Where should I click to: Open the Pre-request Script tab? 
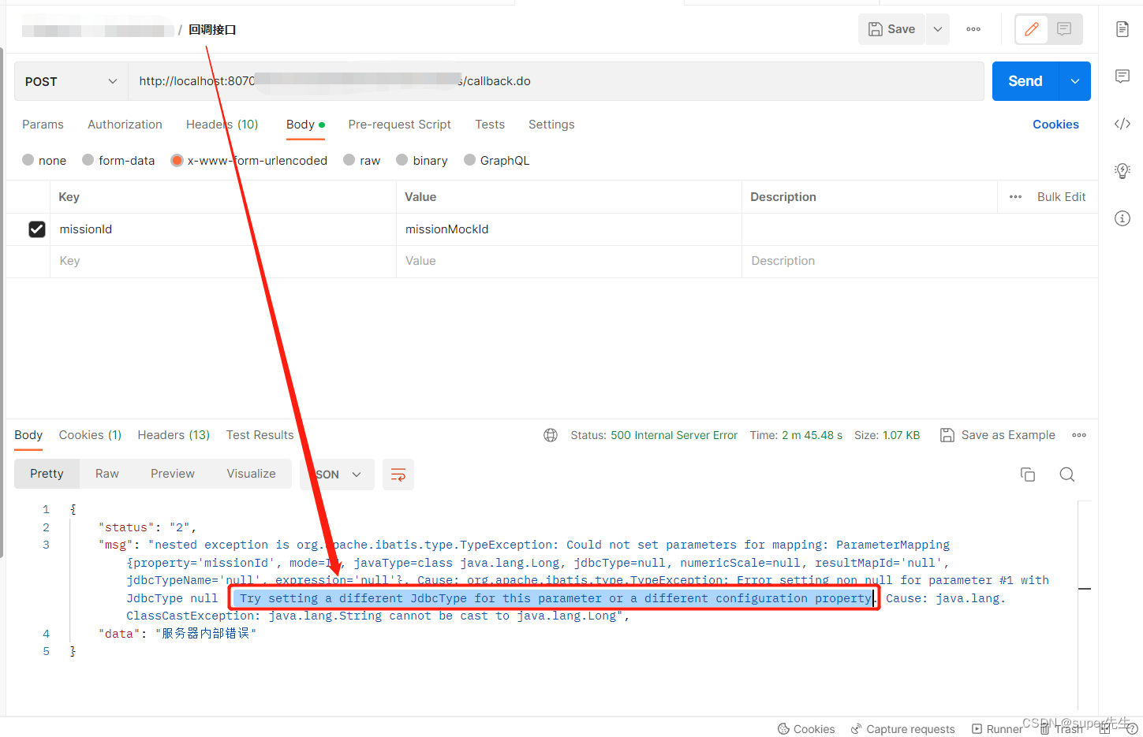pyautogui.click(x=400, y=125)
